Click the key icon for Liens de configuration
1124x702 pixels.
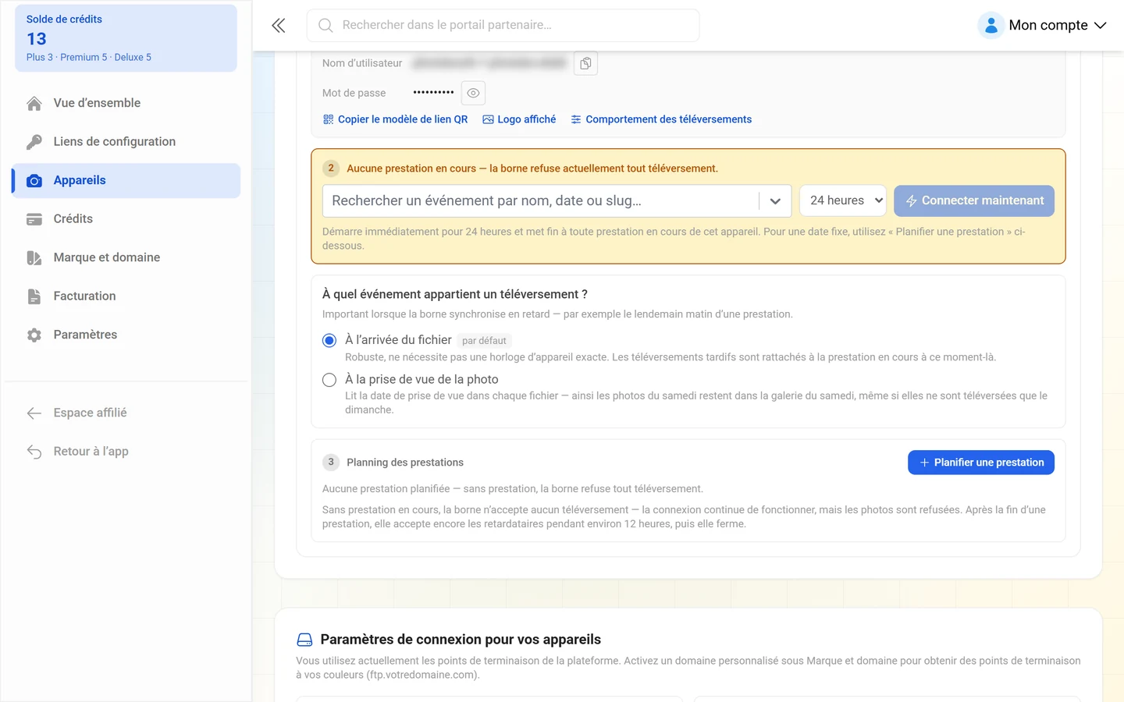34,142
